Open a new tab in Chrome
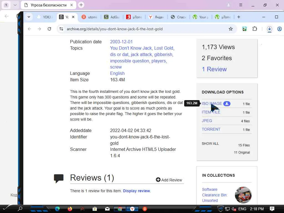This screenshot has width=284, height=213. (x=239, y=17)
